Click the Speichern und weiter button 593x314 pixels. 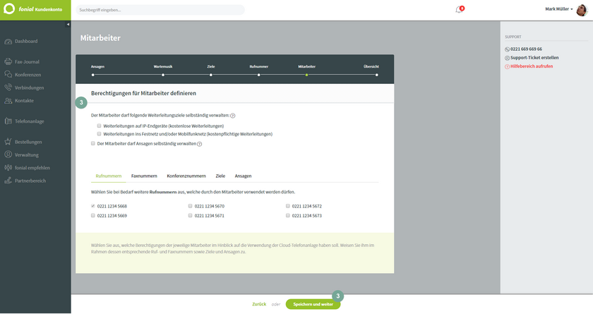(313, 304)
